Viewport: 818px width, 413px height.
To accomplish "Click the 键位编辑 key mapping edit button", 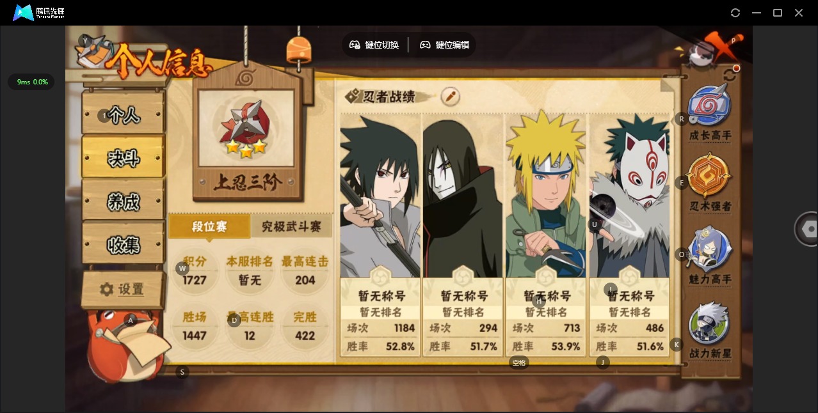I will (445, 45).
